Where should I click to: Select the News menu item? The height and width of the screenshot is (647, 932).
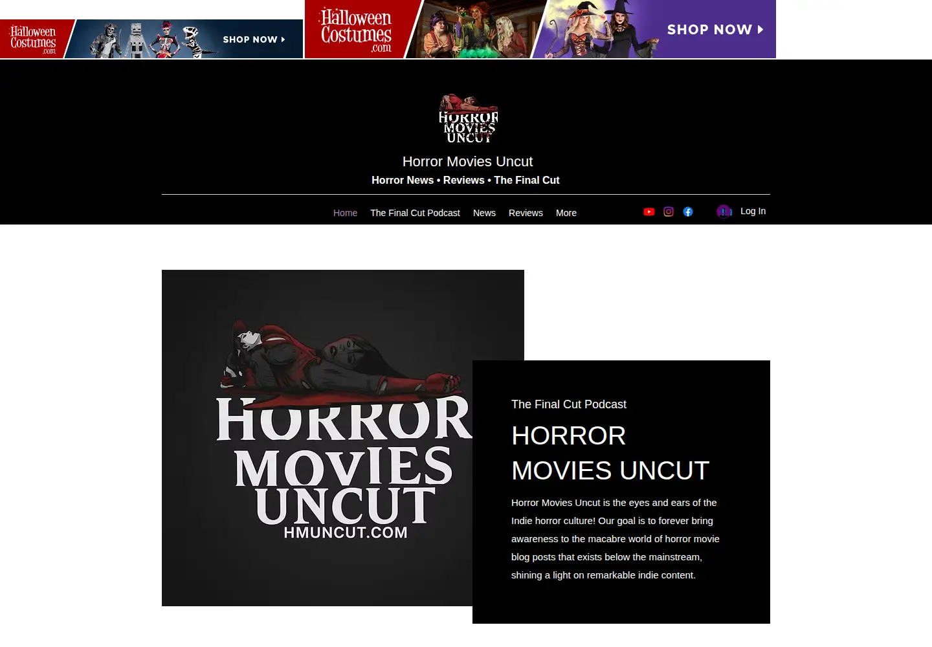[x=484, y=213]
